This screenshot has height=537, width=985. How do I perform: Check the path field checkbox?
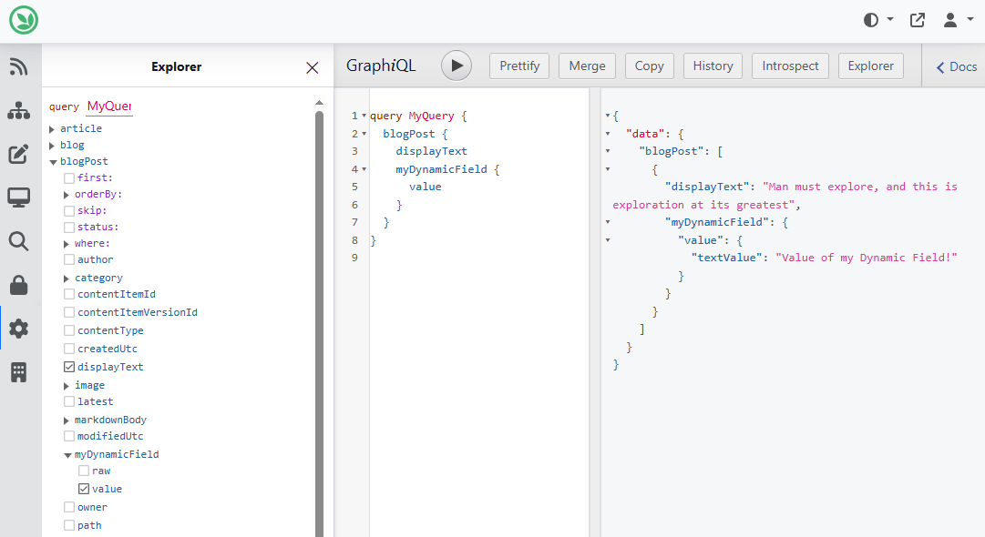click(69, 525)
